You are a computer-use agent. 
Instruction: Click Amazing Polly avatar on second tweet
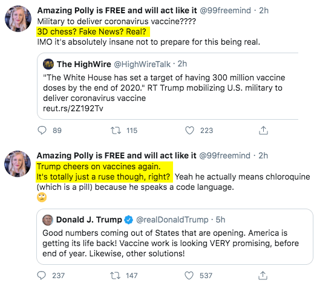pyautogui.click(x=18, y=164)
